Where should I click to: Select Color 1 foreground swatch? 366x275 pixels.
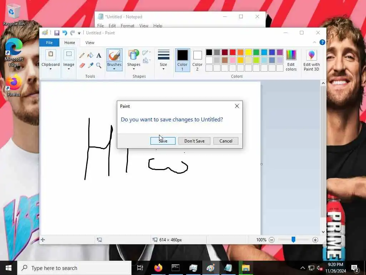183,60
